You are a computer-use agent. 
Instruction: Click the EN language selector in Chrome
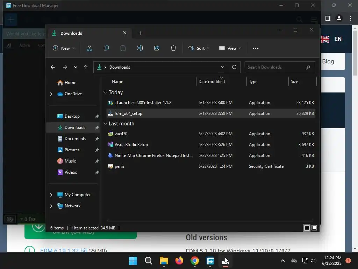(x=338, y=39)
